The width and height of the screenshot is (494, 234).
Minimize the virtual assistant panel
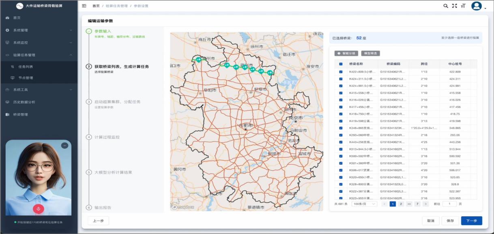64,146
